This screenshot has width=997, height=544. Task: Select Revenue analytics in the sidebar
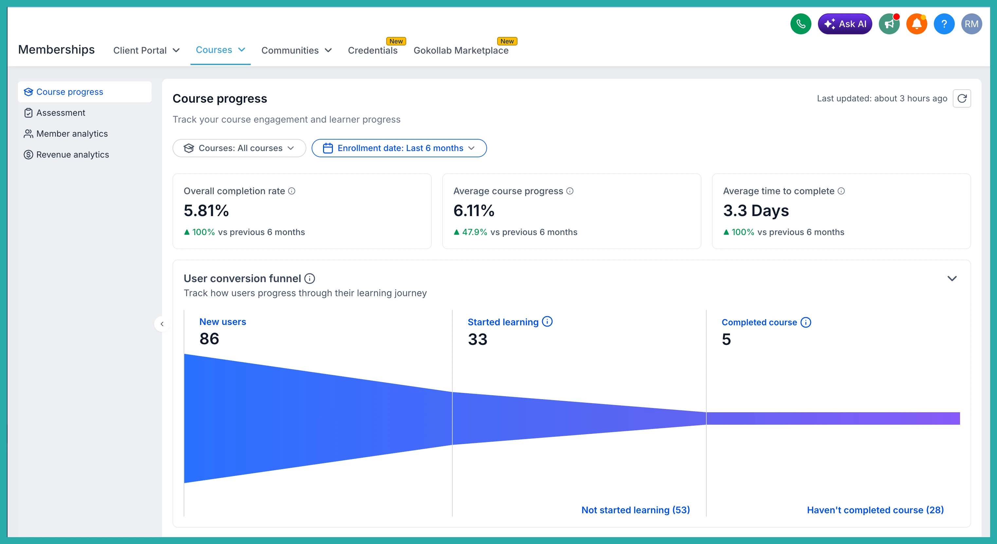click(85, 155)
